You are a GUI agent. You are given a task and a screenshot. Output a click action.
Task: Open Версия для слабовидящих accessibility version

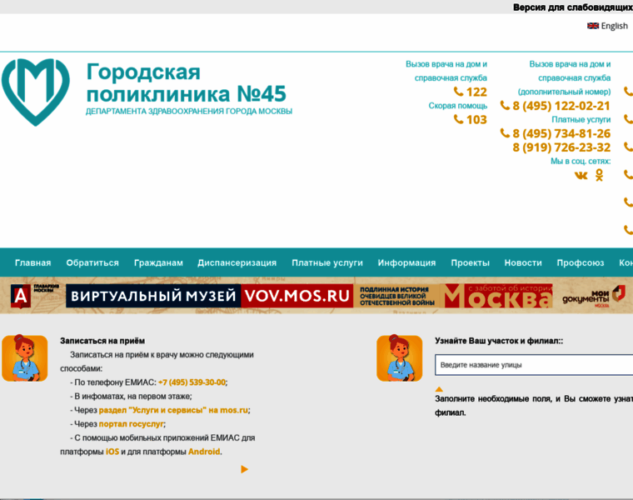click(x=572, y=7)
